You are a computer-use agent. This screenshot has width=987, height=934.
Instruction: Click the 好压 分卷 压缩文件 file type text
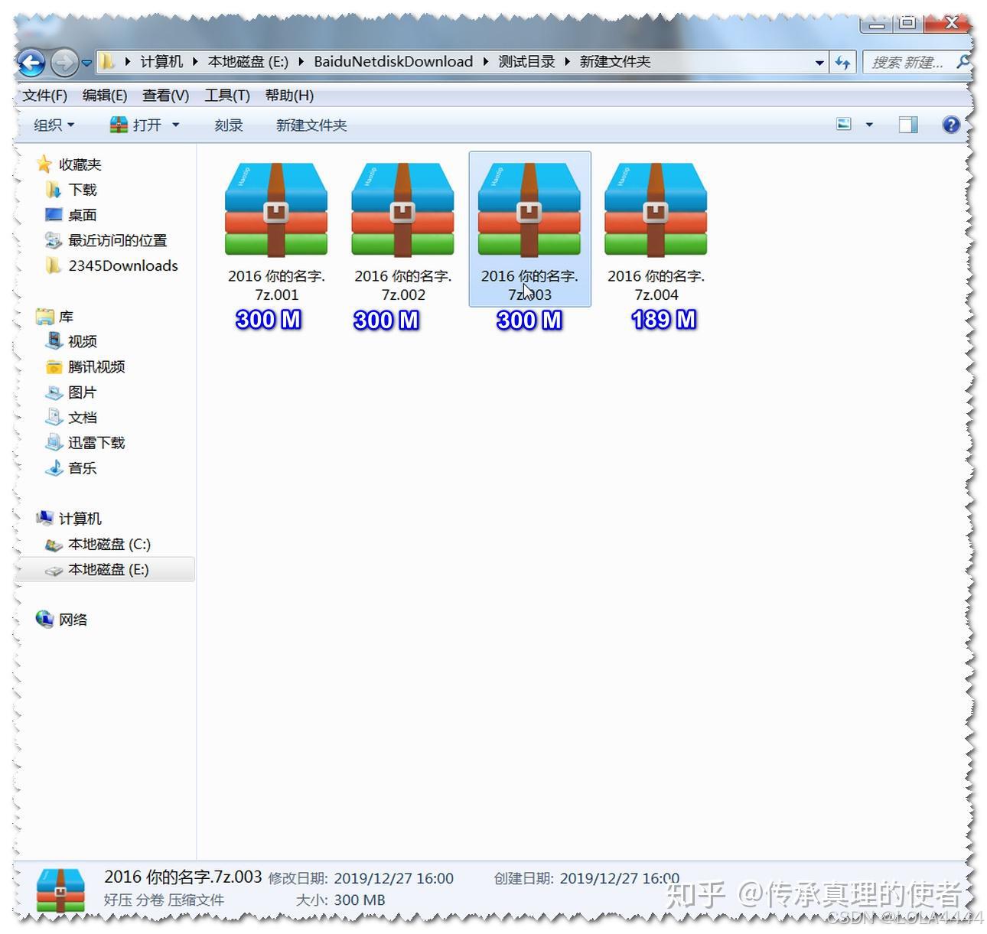(x=164, y=900)
